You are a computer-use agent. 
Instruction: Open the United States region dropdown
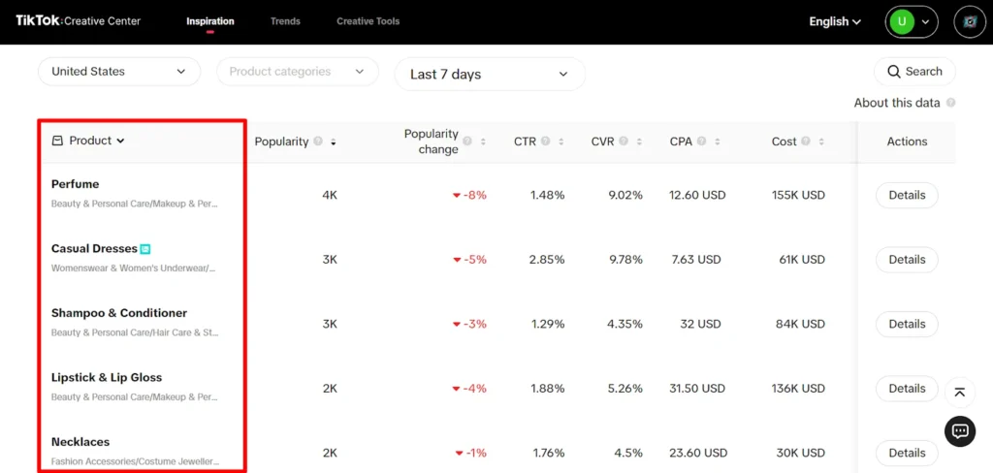118,72
